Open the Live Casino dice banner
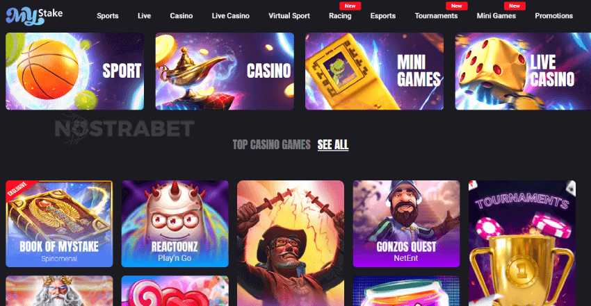 pyautogui.click(x=523, y=71)
